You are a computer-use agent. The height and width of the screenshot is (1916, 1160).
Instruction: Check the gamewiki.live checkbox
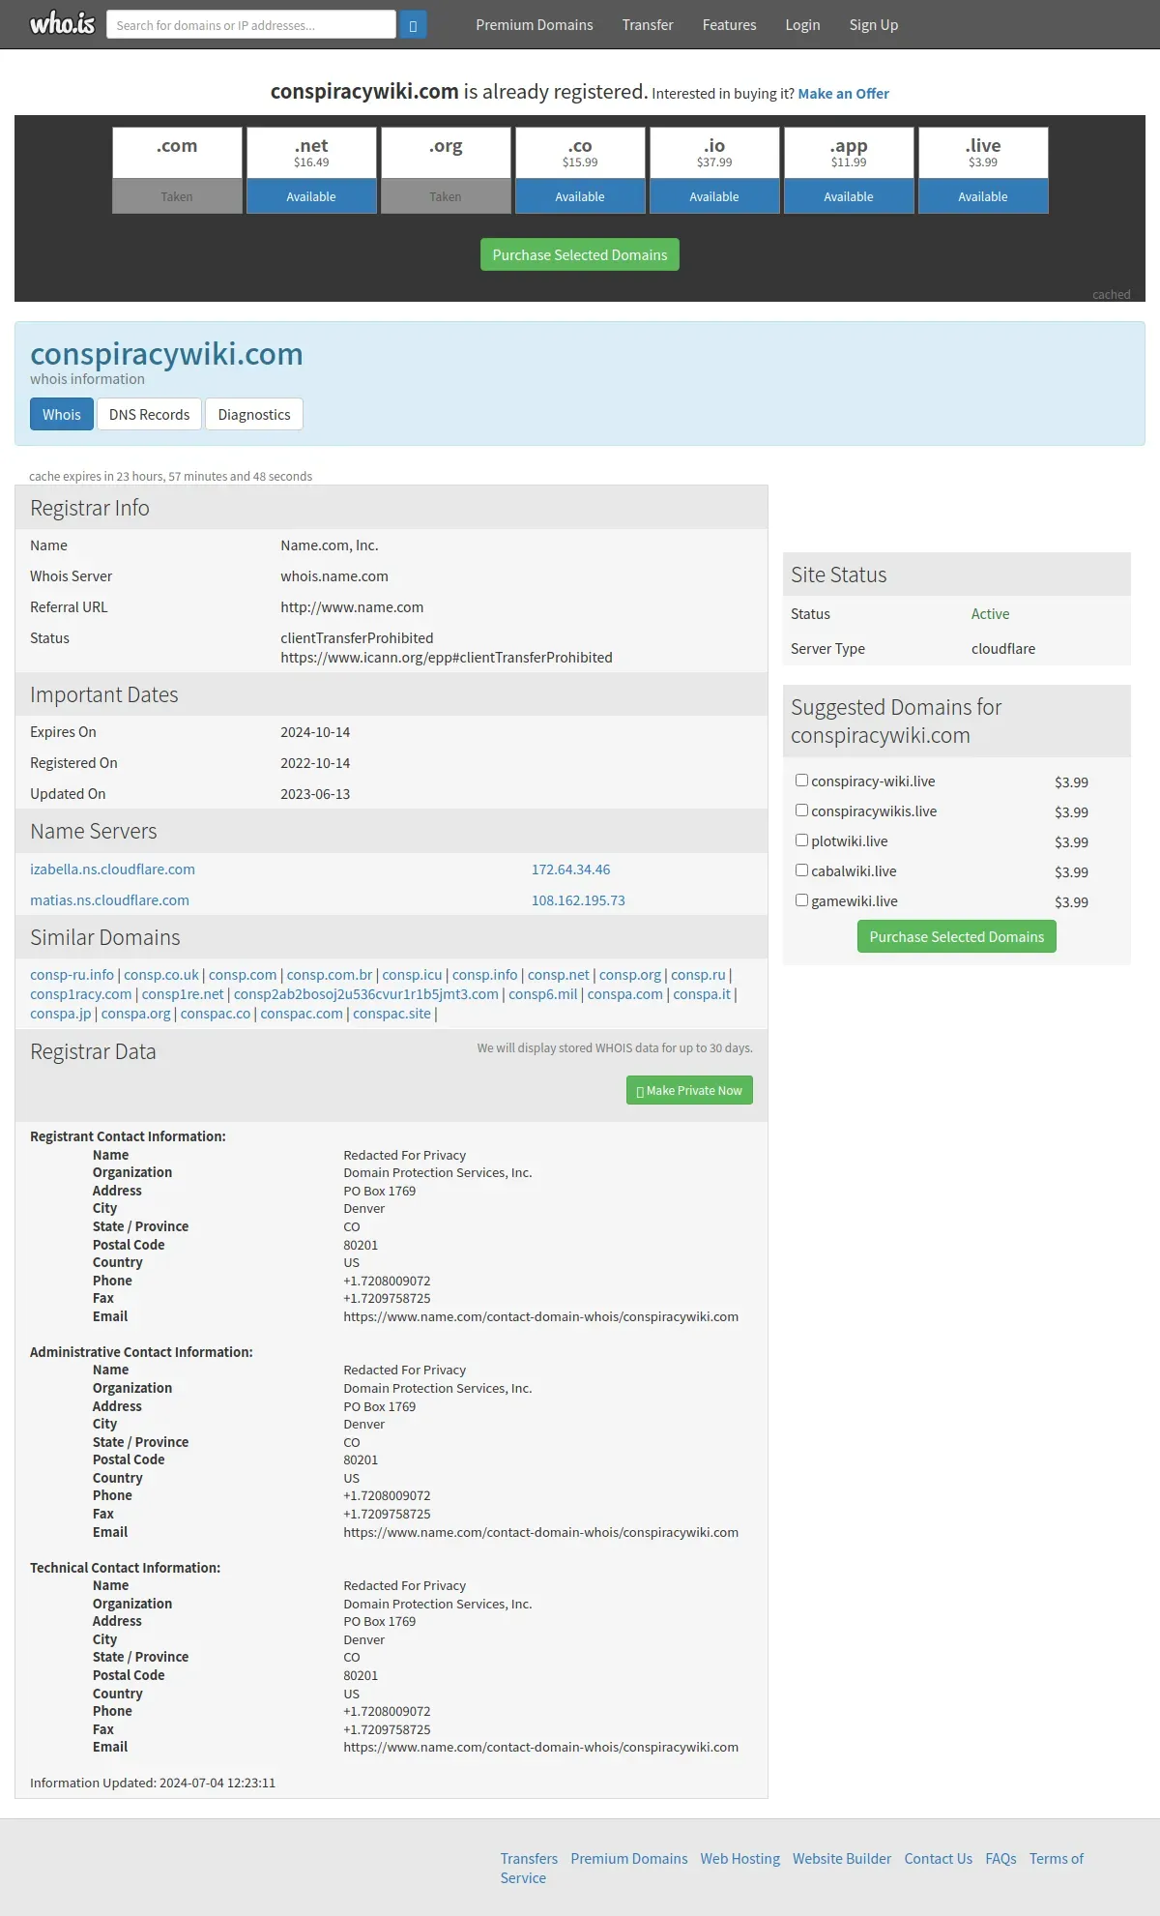801,900
